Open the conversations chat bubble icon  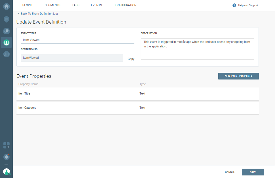[x=6, y=31]
